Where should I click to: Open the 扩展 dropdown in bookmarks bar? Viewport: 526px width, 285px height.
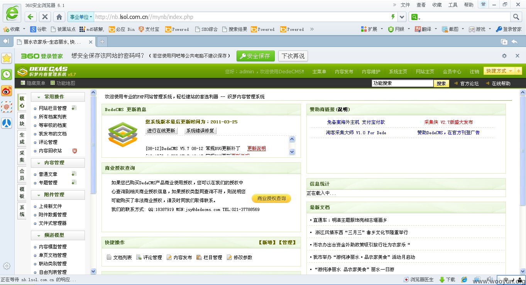[372, 29]
